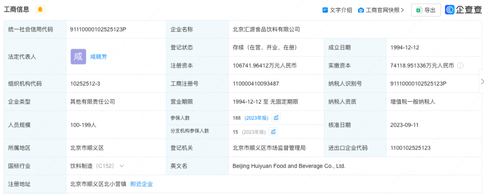Select the registry 北京市顺义区市场监督管理局
484x194 pixels.
pyautogui.click(x=269, y=148)
